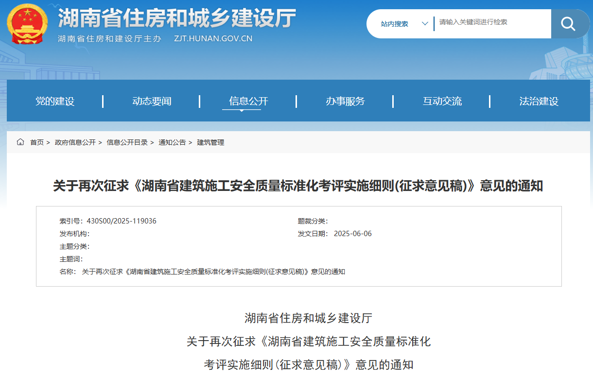593x377 pixels.
Task: Go to 动态要闻 section
Action: click(x=152, y=101)
